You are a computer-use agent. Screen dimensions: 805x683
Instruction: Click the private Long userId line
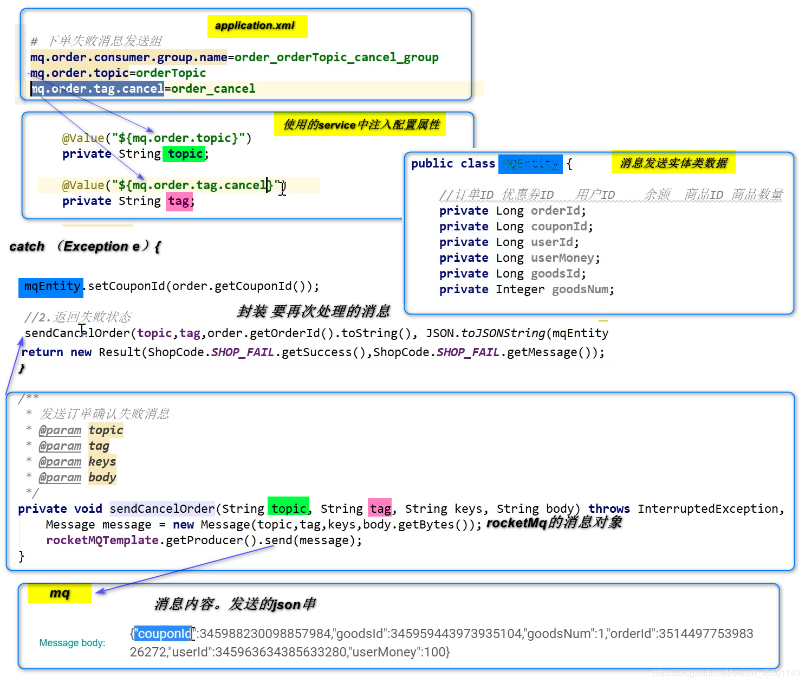click(x=509, y=242)
